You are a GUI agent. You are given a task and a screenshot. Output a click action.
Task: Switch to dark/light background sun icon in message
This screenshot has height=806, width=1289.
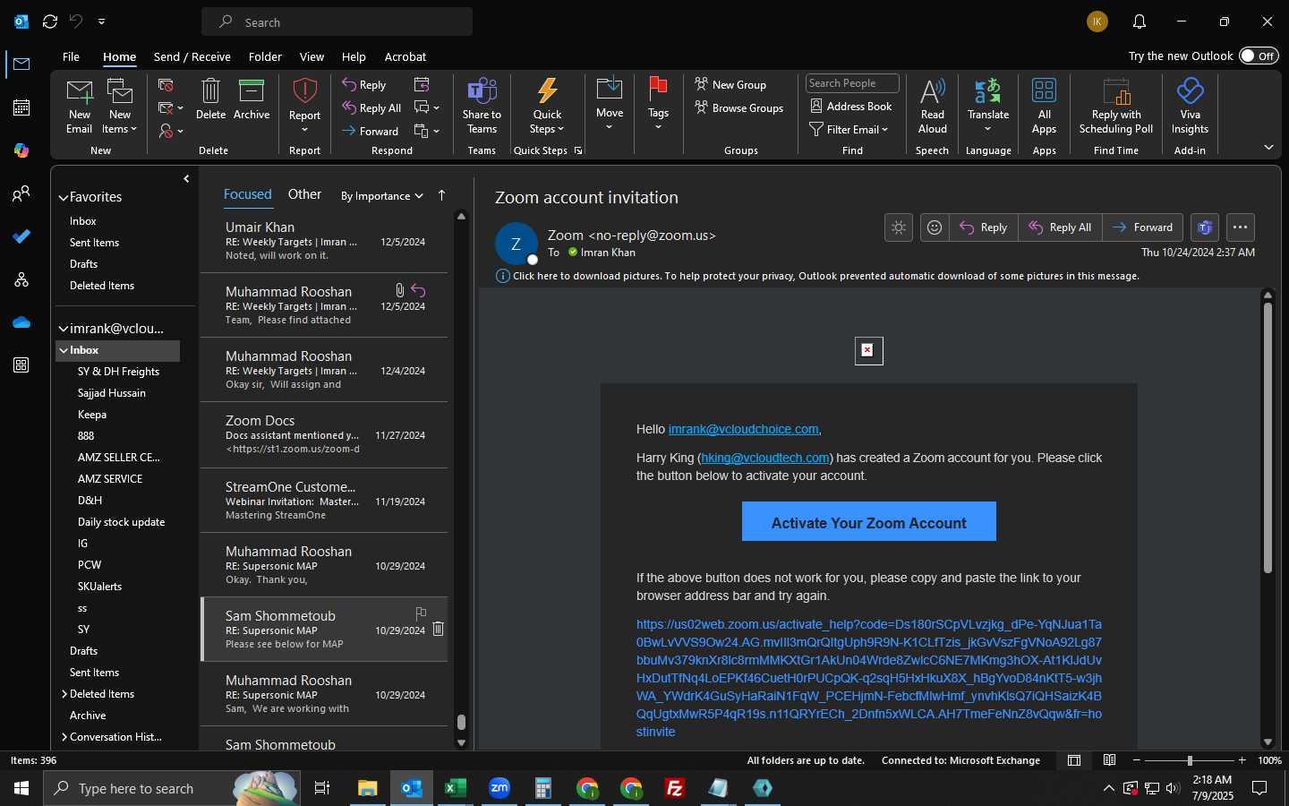(x=899, y=227)
